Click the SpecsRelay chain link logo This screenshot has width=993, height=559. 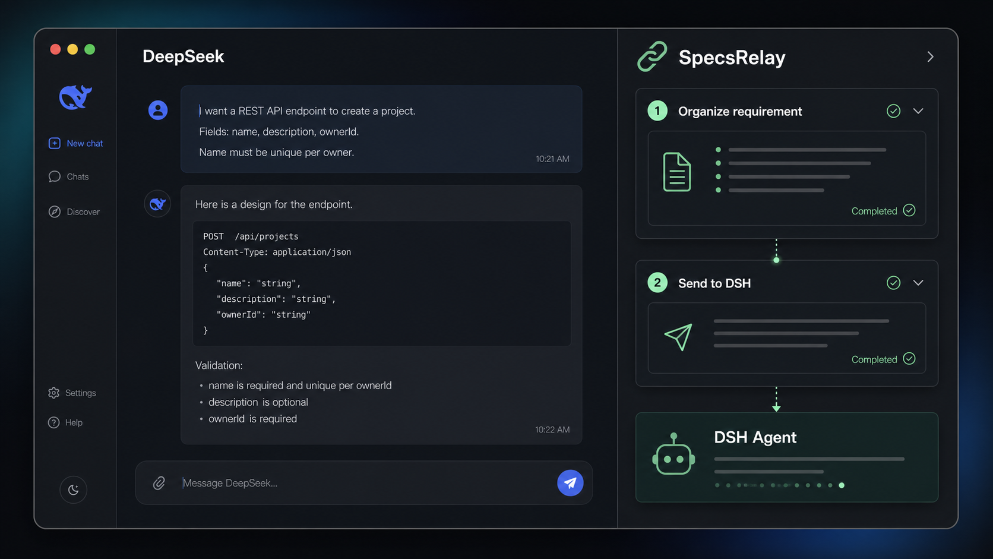652,57
